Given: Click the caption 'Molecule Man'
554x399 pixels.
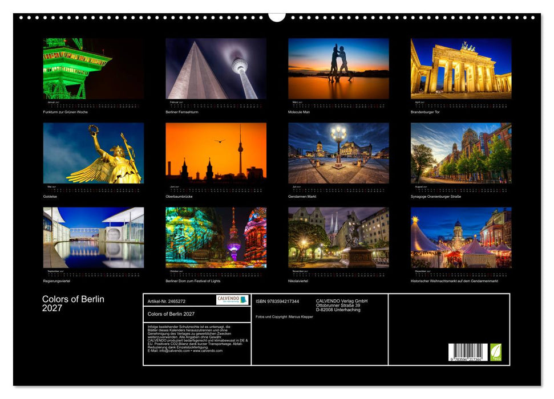Looking at the screenshot, I should coord(299,112).
